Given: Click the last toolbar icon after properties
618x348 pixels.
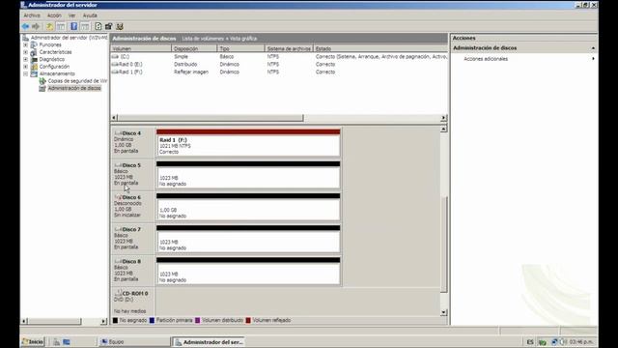Looking at the screenshot, I should (x=120, y=26).
